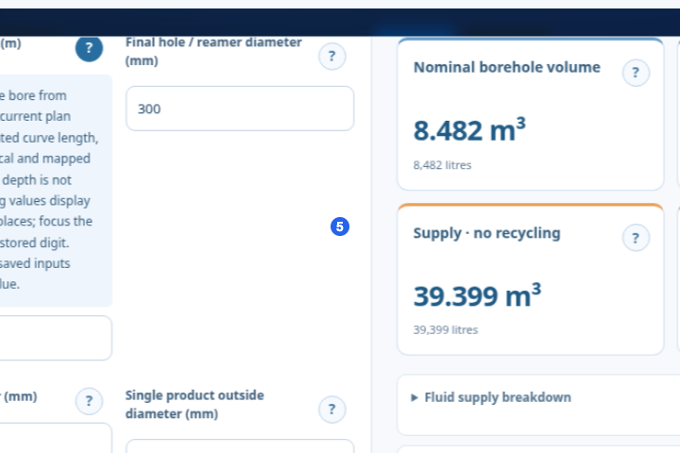Viewport: 680px width, 453px height.
Task: Open help for Nominal borehole volume
Action: pyautogui.click(x=636, y=73)
